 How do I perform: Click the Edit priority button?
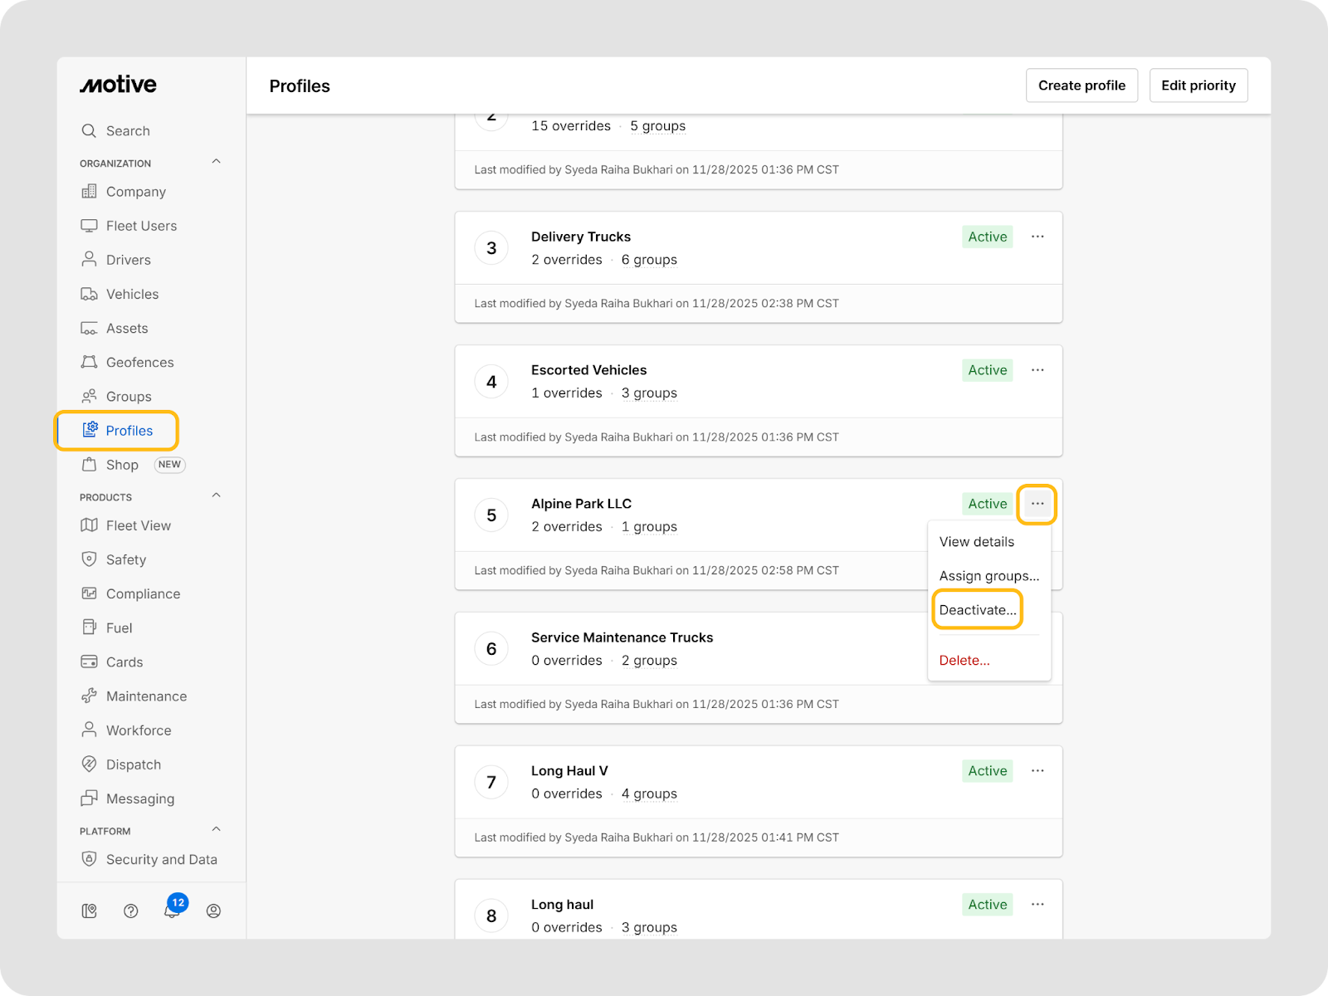pos(1198,85)
